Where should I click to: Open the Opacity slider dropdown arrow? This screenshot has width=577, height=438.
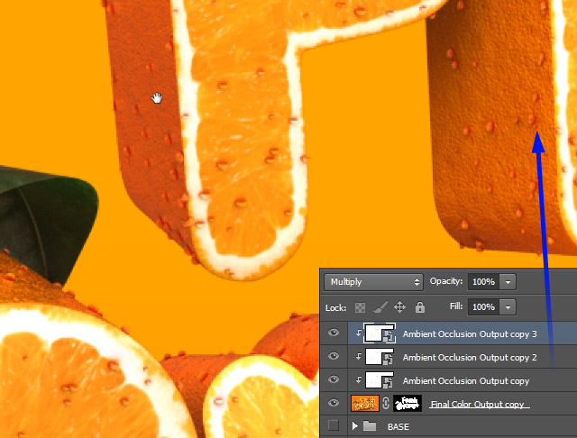tap(508, 282)
